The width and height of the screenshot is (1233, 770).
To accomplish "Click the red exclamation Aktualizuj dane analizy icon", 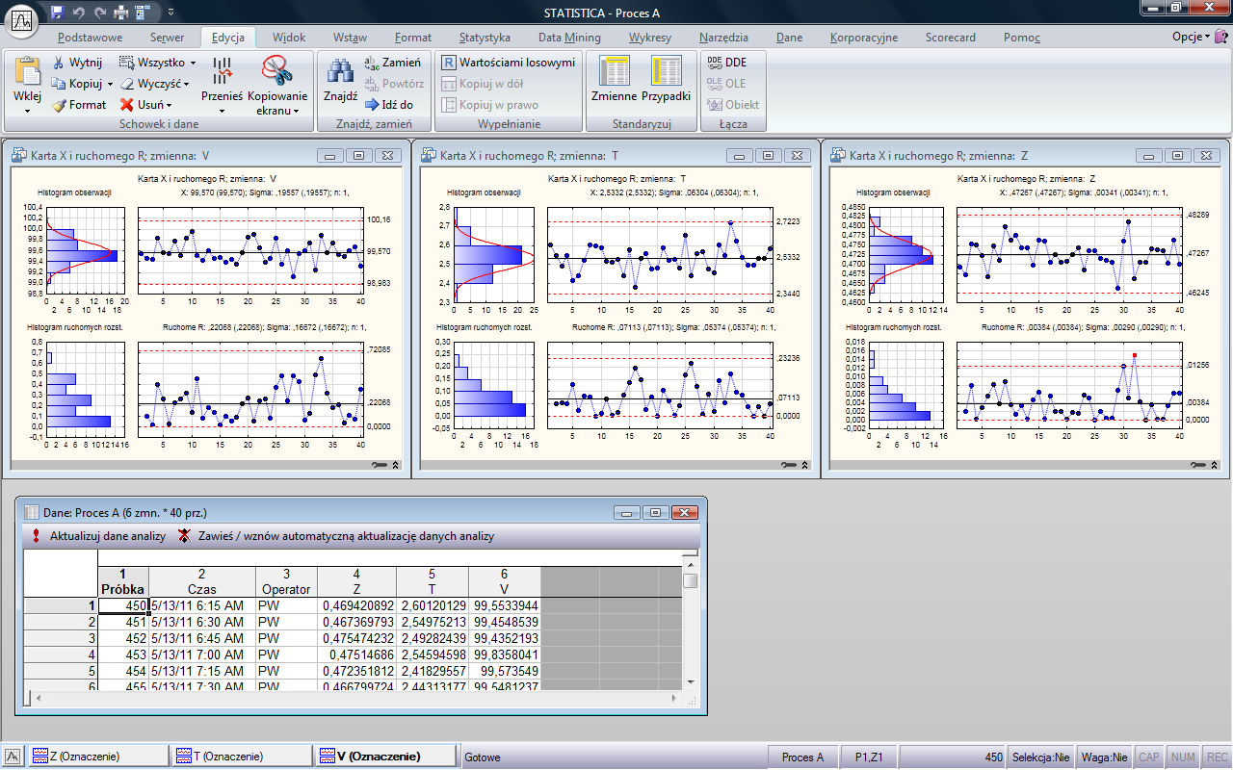I will pos(36,536).
